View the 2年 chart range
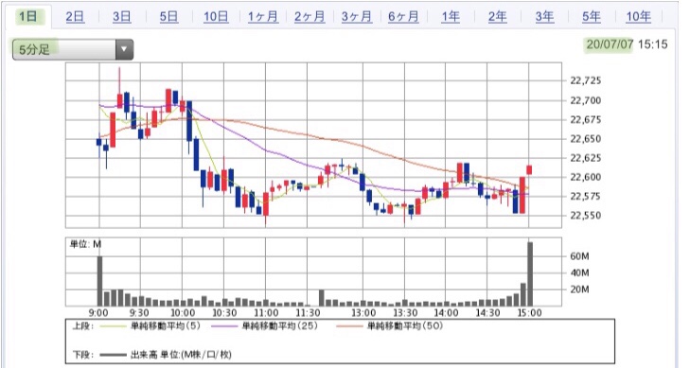The height and width of the screenshot is (368, 690). tap(497, 17)
